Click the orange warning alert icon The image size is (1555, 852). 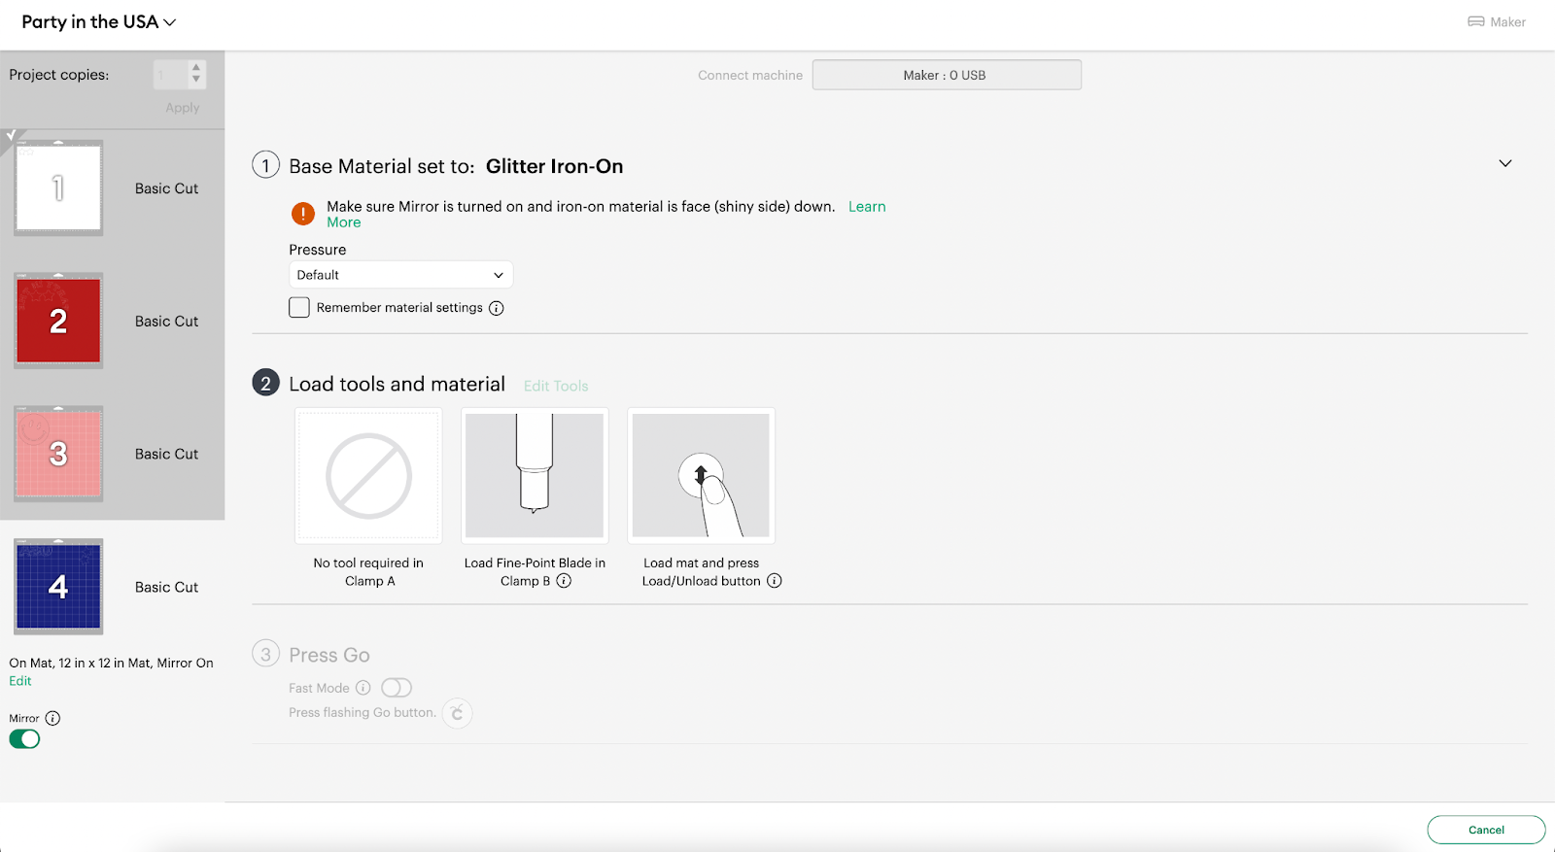303,214
